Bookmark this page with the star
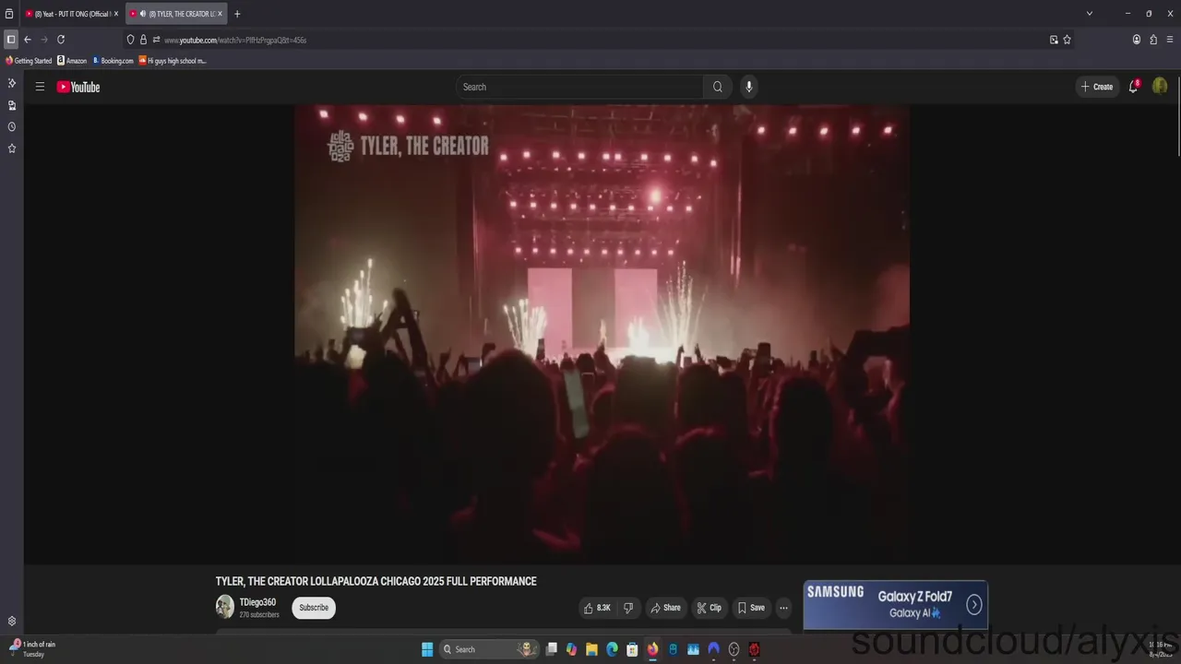The image size is (1181, 664). coord(1068,40)
